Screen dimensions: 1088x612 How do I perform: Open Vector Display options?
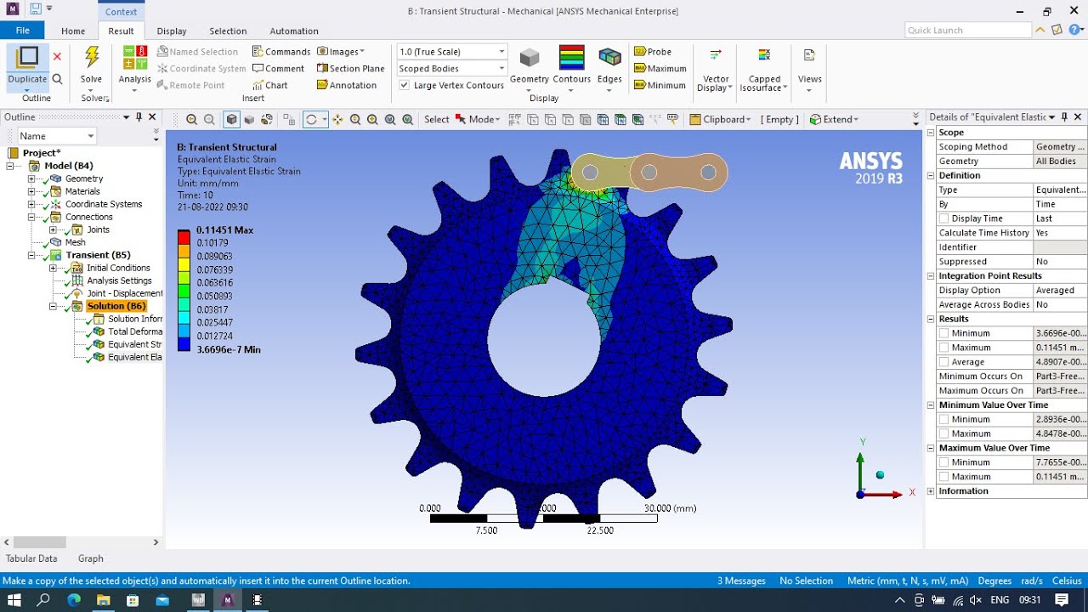[x=716, y=70]
